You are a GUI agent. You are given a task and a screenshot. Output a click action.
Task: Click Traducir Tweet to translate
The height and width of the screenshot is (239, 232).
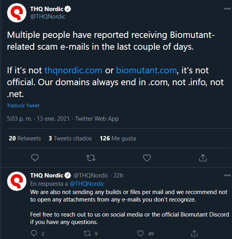coord(23,105)
